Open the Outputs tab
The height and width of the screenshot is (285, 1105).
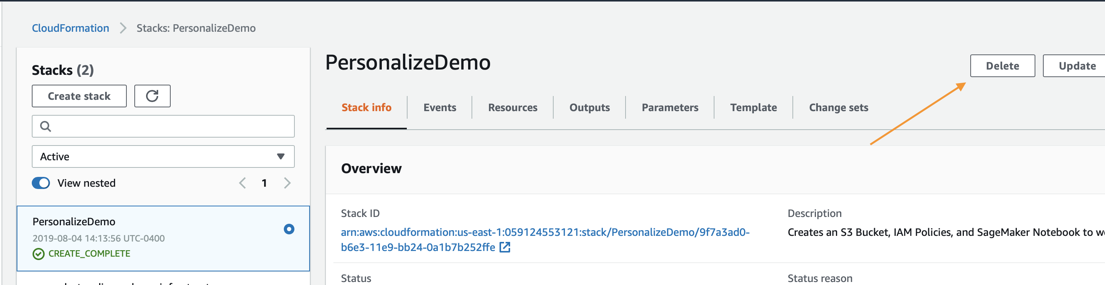click(x=589, y=108)
